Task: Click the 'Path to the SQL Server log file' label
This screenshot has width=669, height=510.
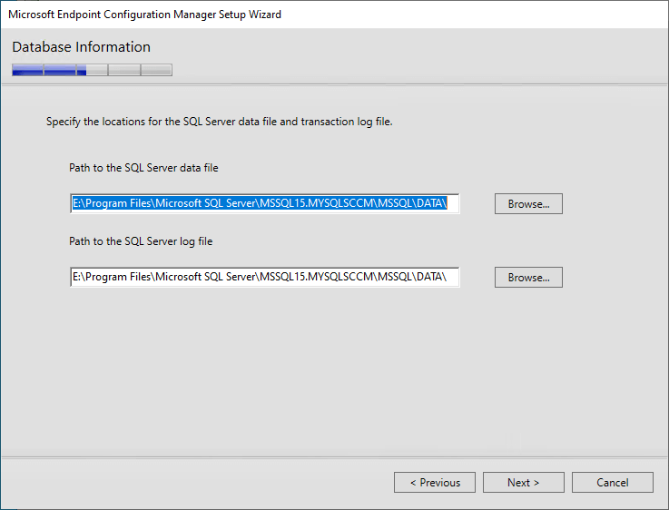Action: pyautogui.click(x=141, y=241)
